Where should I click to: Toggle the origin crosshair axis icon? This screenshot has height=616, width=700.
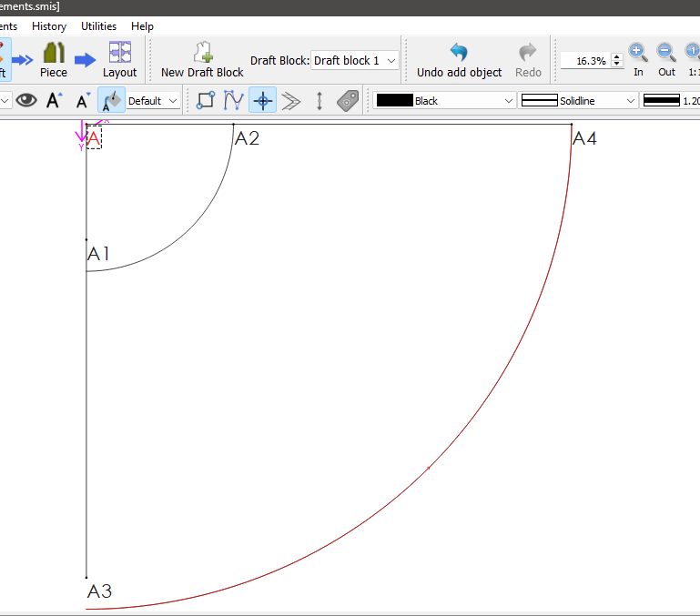[x=262, y=100]
